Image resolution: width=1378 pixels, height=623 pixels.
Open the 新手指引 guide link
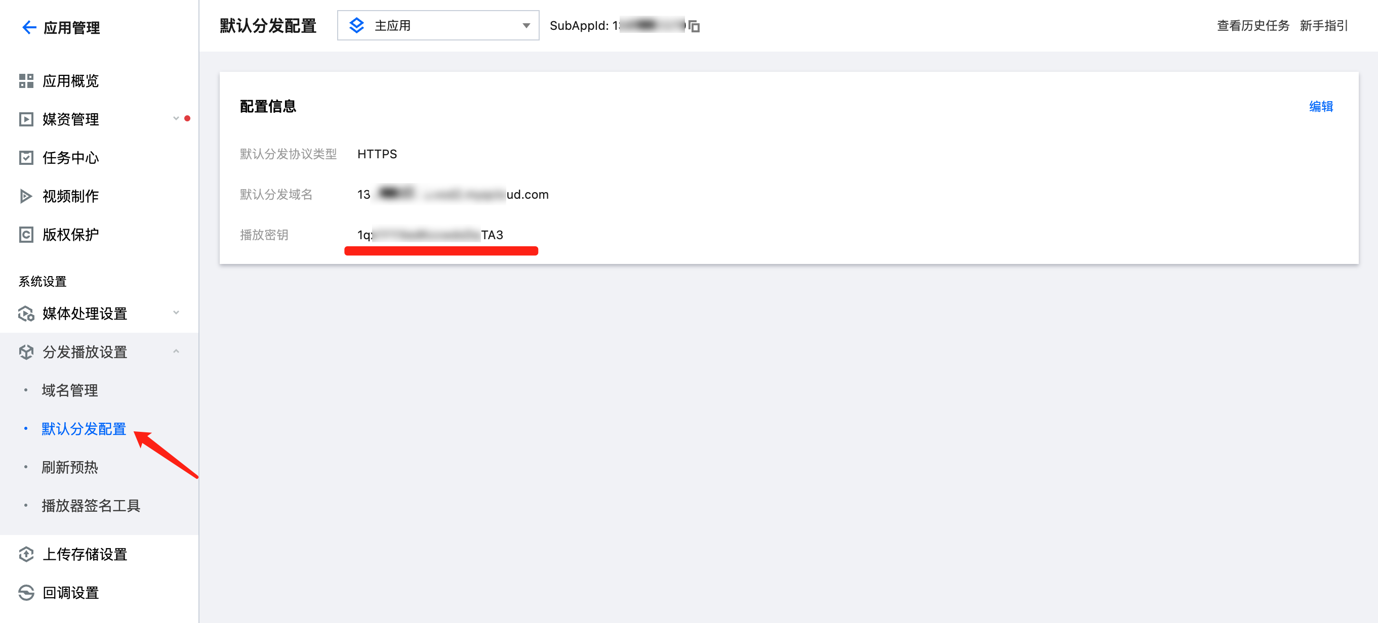pos(1323,26)
